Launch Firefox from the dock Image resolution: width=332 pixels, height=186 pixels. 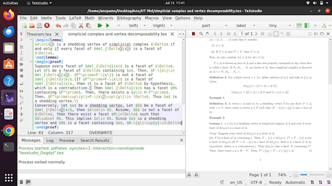click(x=9, y=15)
